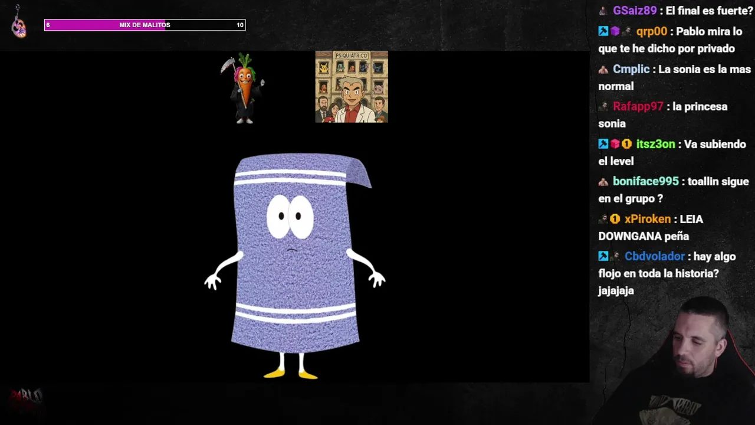The image size is (755, 425).
Task: Click the gold number-one badge before itsz3on
Action: click(x=626, y=144)
